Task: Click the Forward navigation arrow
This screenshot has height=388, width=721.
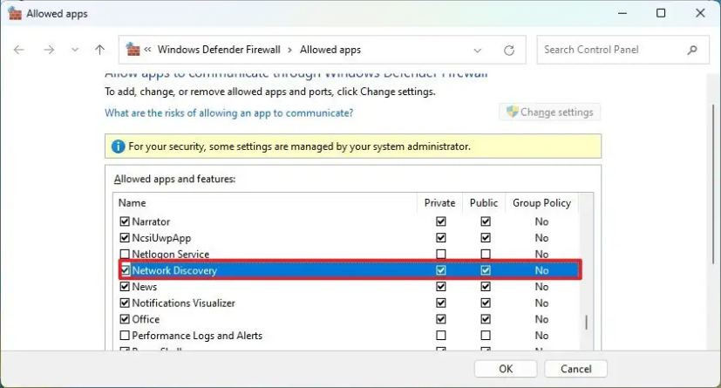Action: 48,50
